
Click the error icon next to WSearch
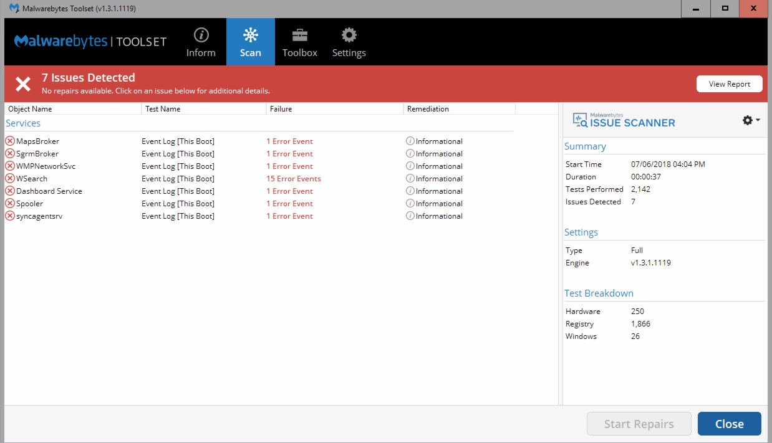(10, 179)
